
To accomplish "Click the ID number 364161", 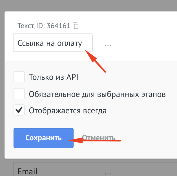I will click(59, 26).
